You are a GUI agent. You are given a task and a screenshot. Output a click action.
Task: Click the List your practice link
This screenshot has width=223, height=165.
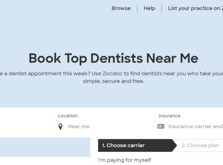[196, 8]
